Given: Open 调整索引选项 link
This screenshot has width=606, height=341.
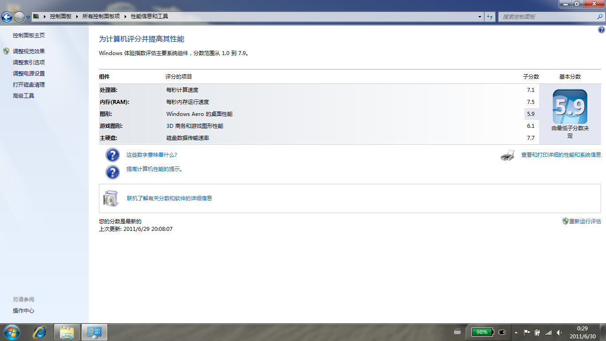Looking at the screenshot, I should [x=29, y=63].
